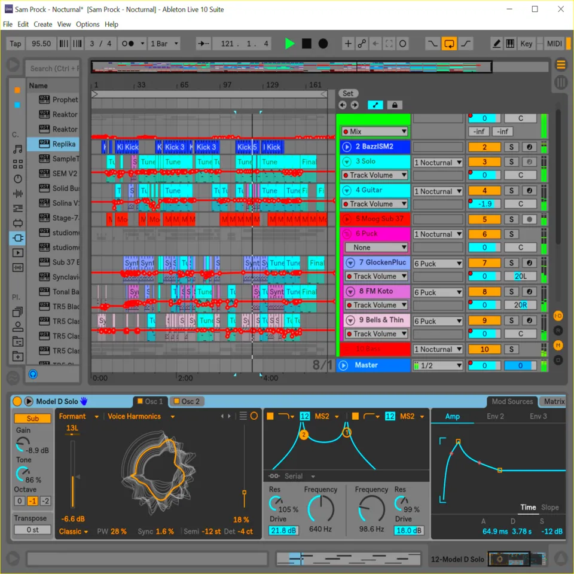Click the Arrangement Record circle button

(323, 44)
